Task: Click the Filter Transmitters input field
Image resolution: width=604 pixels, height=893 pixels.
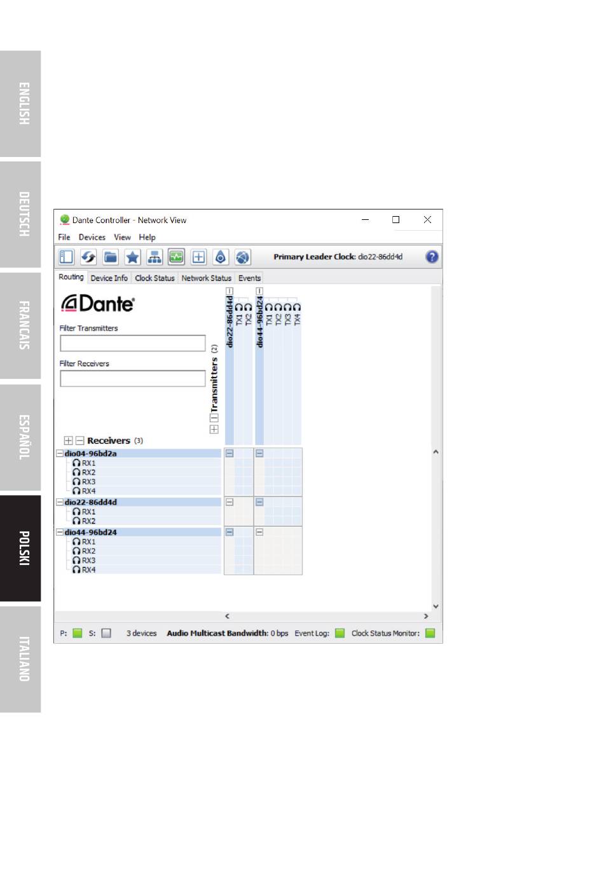Action: pyautogui.click(x=133, y=343)
